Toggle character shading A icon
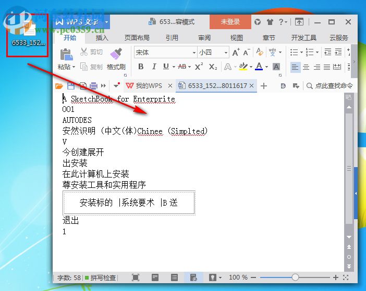366x291 pixels. [276, 67]
